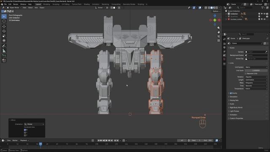Select the Move tool

[x=4, y=26]
